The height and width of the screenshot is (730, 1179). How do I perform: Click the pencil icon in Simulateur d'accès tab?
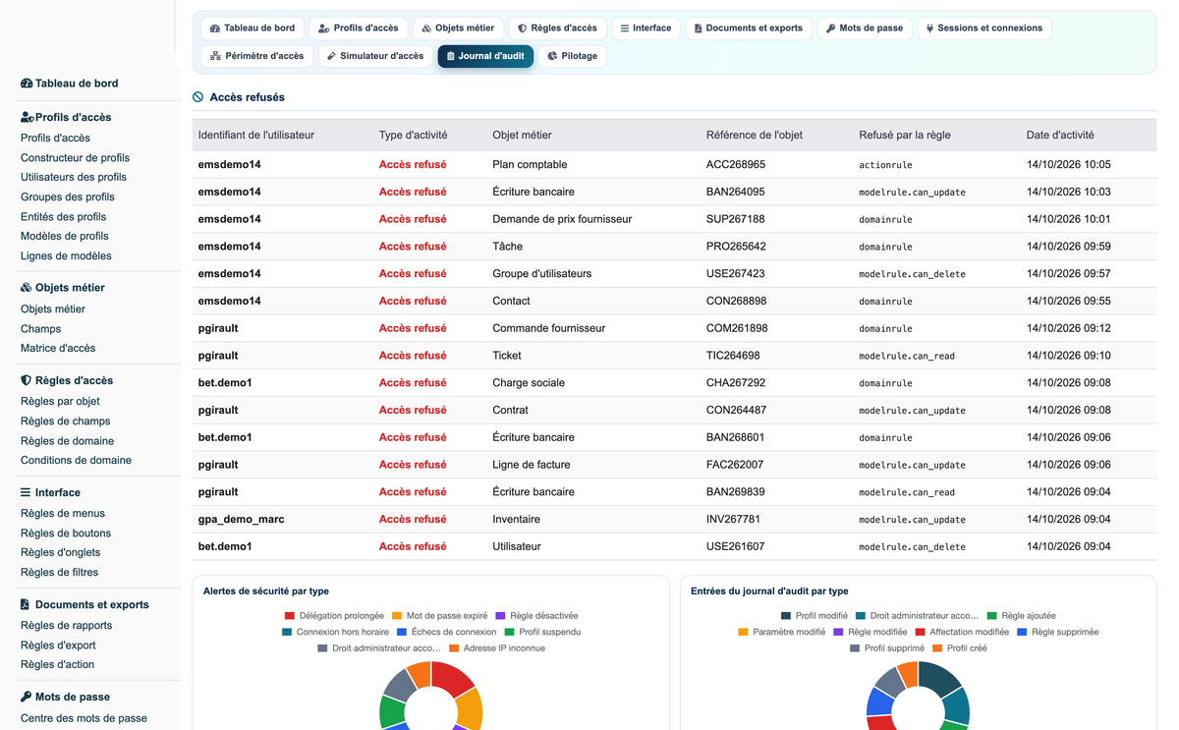[x=332, y=56]
